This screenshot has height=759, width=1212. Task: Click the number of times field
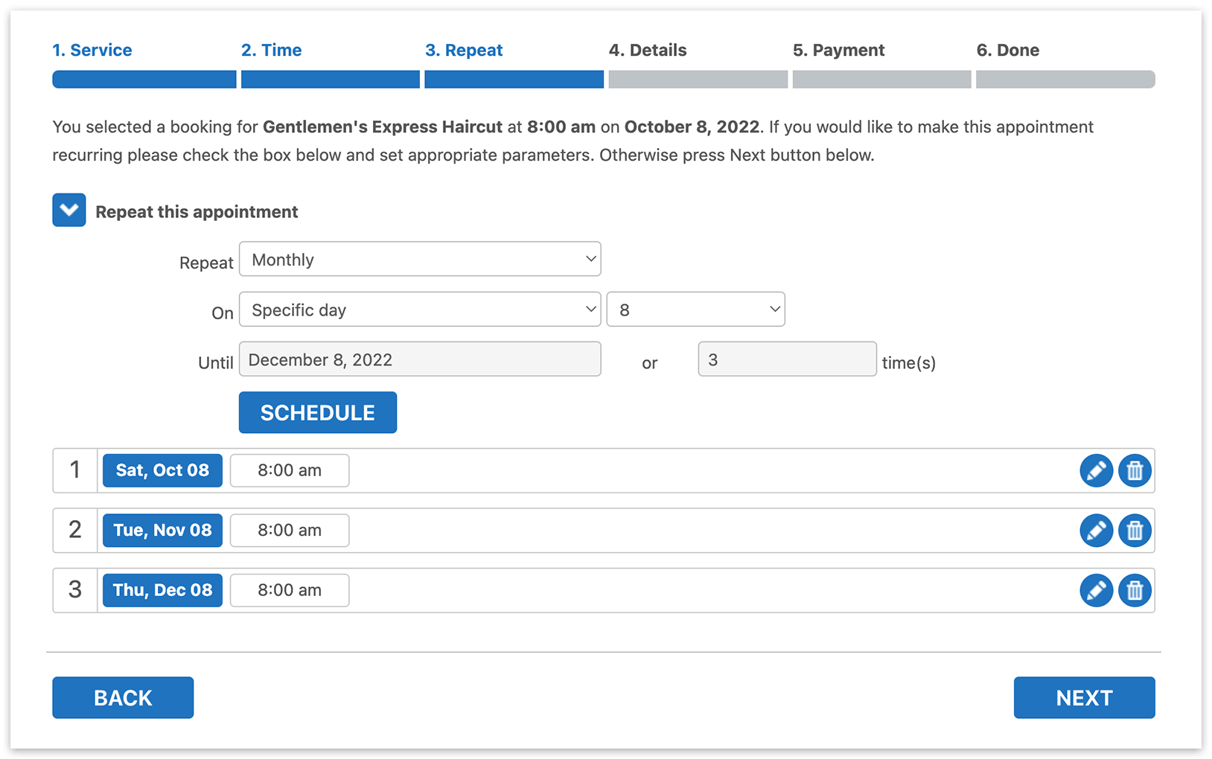(x=787, y=359)
